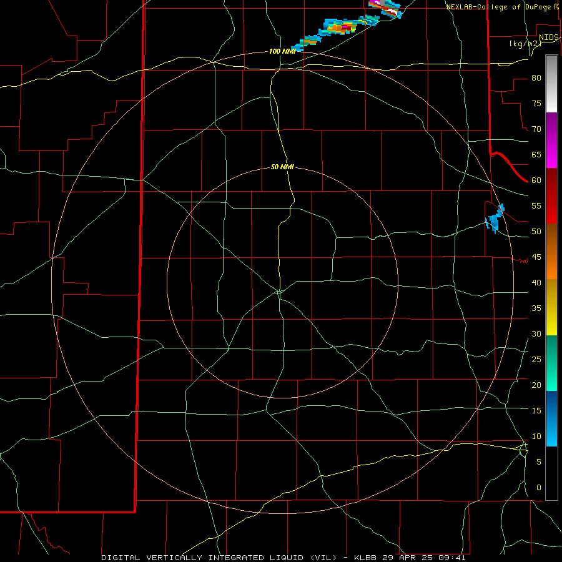Select the blue band on the VIL color bar

[x=551, y=418]
